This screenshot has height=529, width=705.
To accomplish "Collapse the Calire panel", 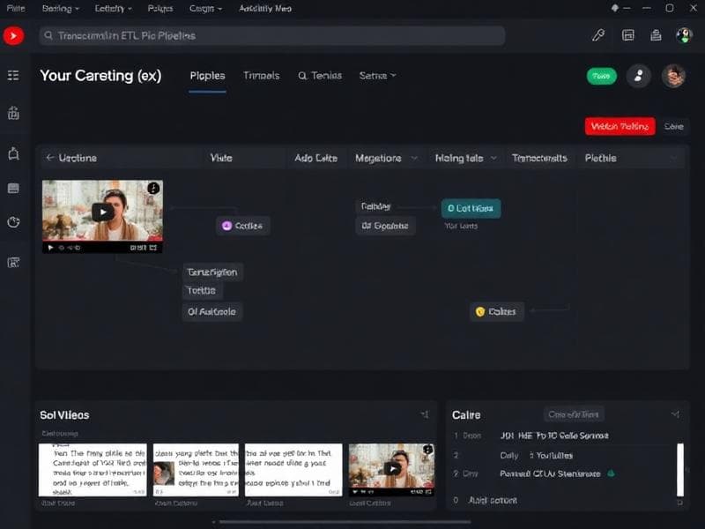I will [x=675, y=414].
